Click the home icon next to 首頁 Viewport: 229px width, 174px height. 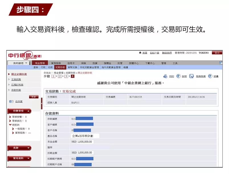pos(140,53)
